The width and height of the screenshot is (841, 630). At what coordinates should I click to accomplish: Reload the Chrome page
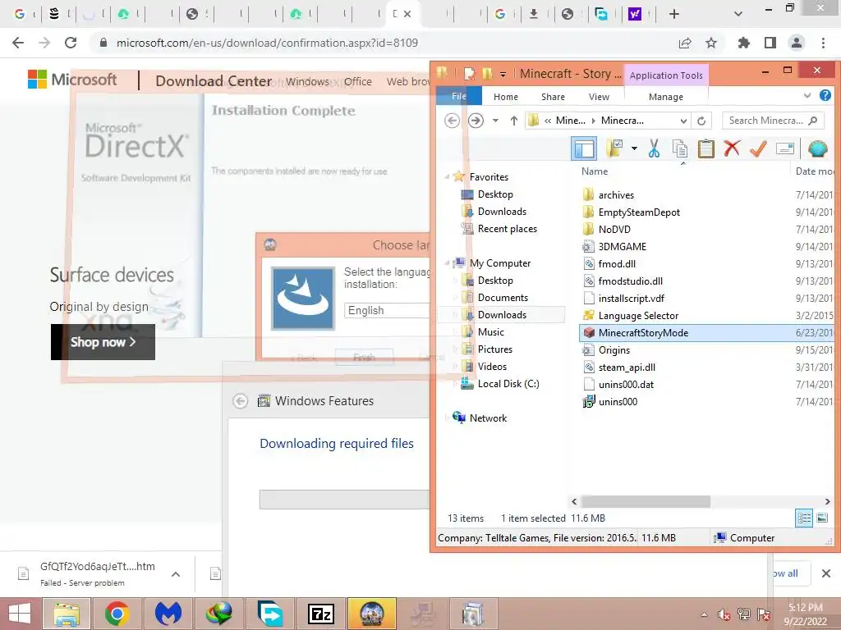tap(71, 43)
